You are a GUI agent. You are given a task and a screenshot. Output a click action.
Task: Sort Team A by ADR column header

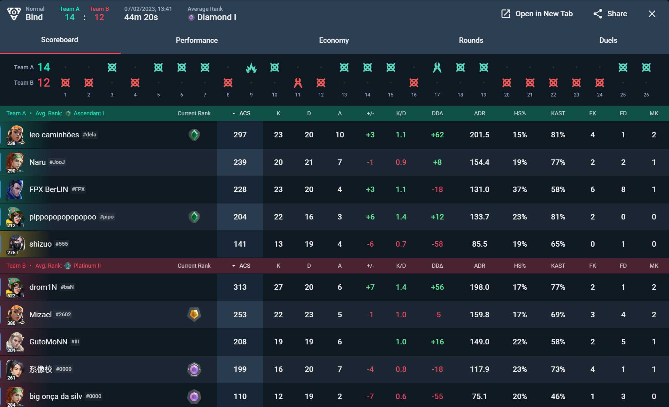[480, 113]
